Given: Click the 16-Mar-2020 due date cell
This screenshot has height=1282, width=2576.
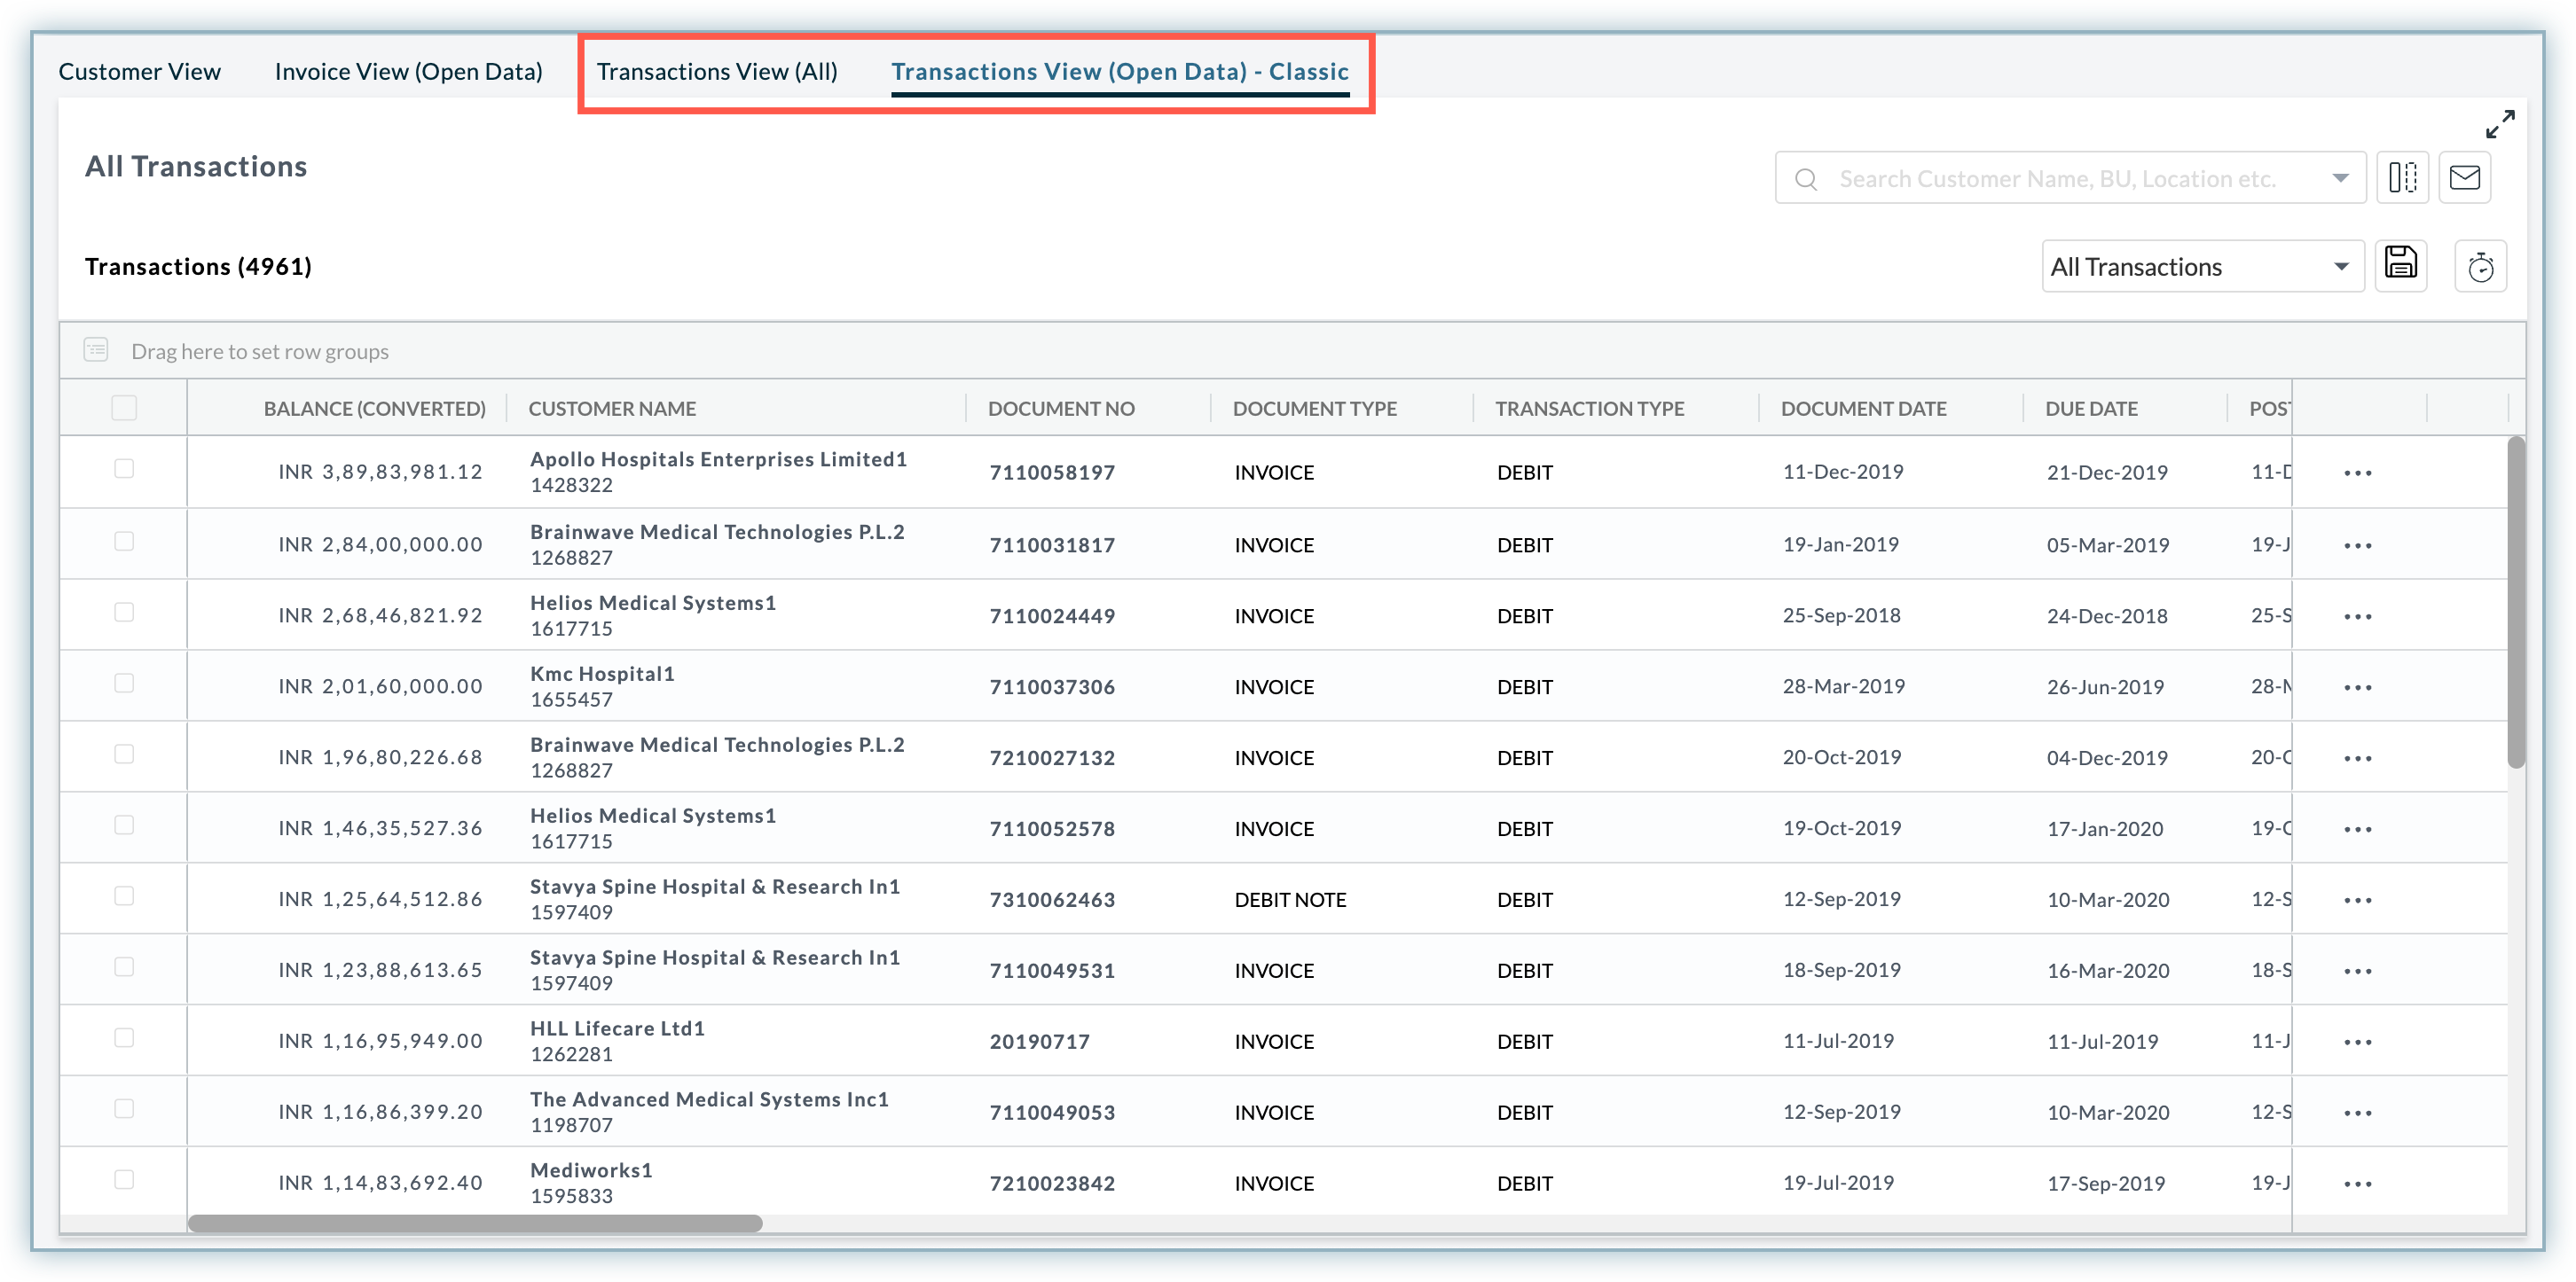Looking at the screenshot, I should [x=2108, y=971].
